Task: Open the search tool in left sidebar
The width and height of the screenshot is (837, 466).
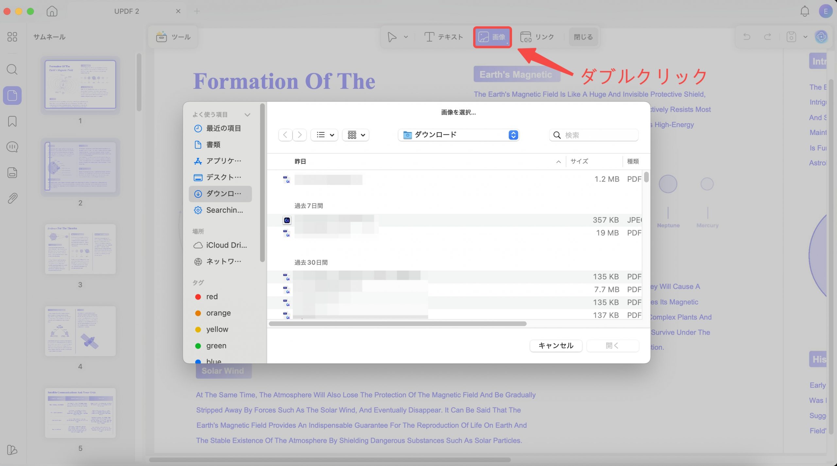Action: click(12, 69)
